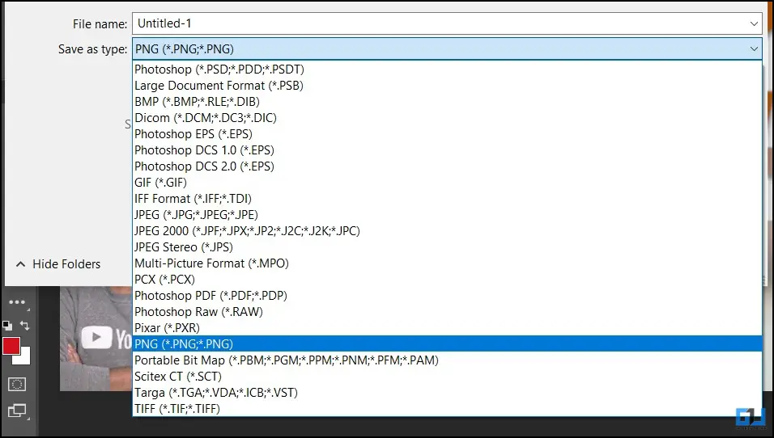The image size is (774, 438).
Task: Select BMP (*.BMP;*.RLE;*.DIB) option
Action: 447,102
